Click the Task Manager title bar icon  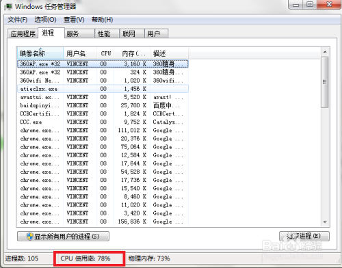pyautogui.click(x=8, y=6)
